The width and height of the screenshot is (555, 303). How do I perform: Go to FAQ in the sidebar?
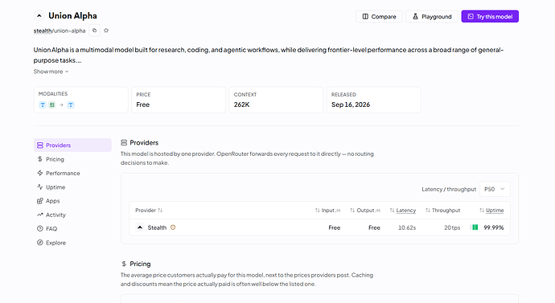point(72,229)
